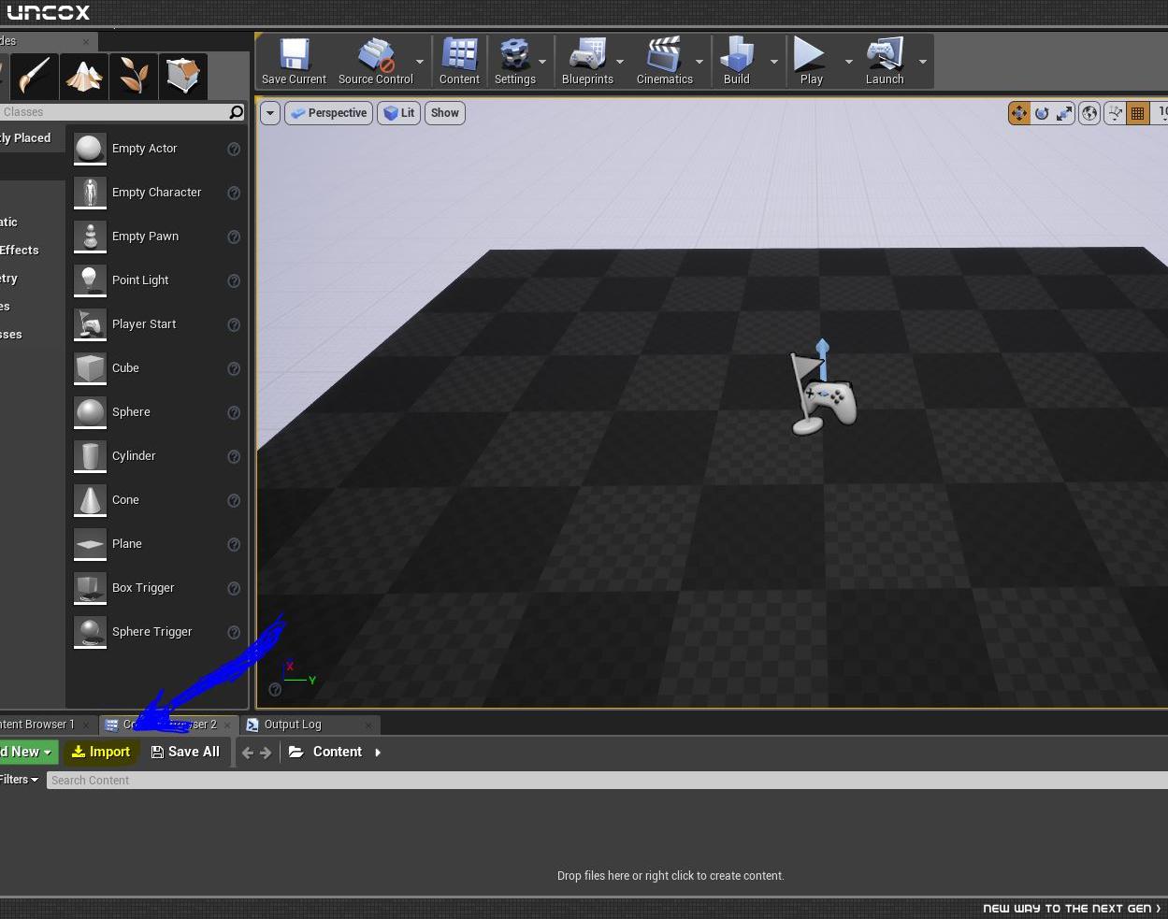The width and height of the screenshot is (1168, 919).
Task: Select translate gizmo mode in viewport
Action: pos(1018,113)
